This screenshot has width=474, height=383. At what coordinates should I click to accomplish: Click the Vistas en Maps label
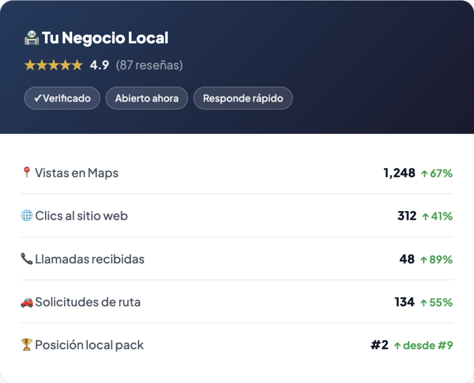77,173
